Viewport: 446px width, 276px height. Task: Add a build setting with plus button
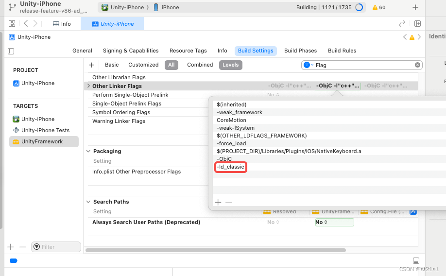91,65
